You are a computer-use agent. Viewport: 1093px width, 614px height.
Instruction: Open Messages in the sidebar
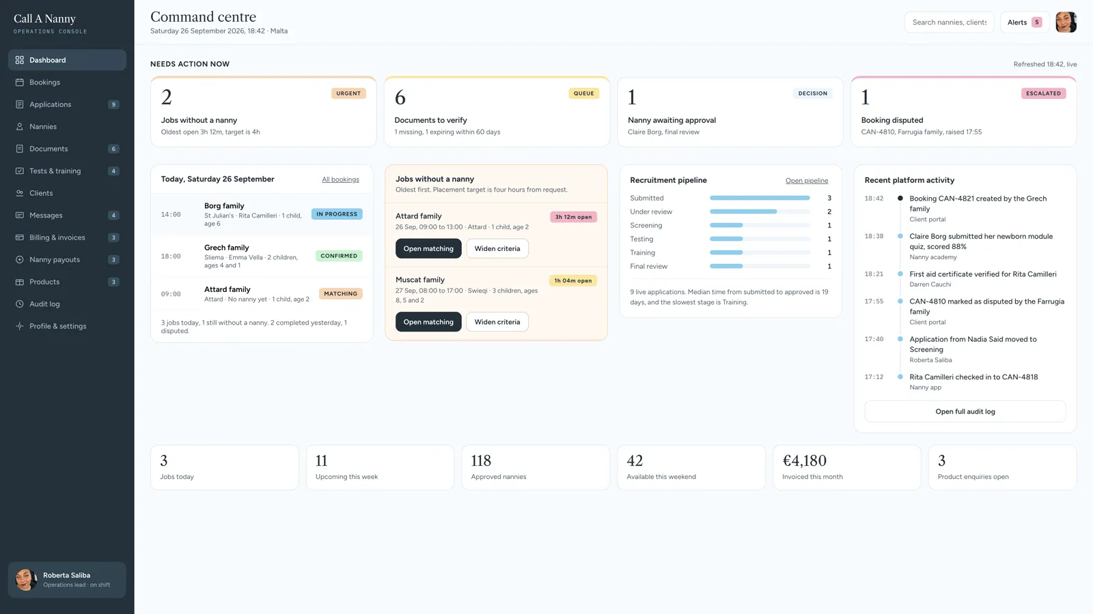[67, 216]
